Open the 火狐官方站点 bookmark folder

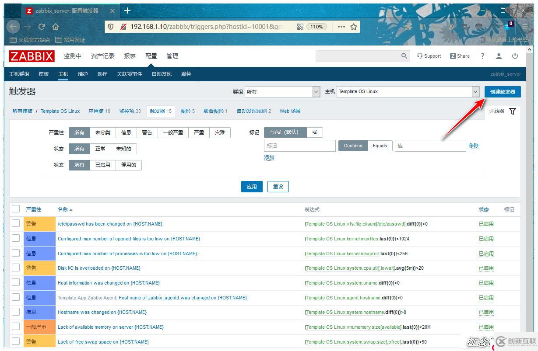click(30, 40)
